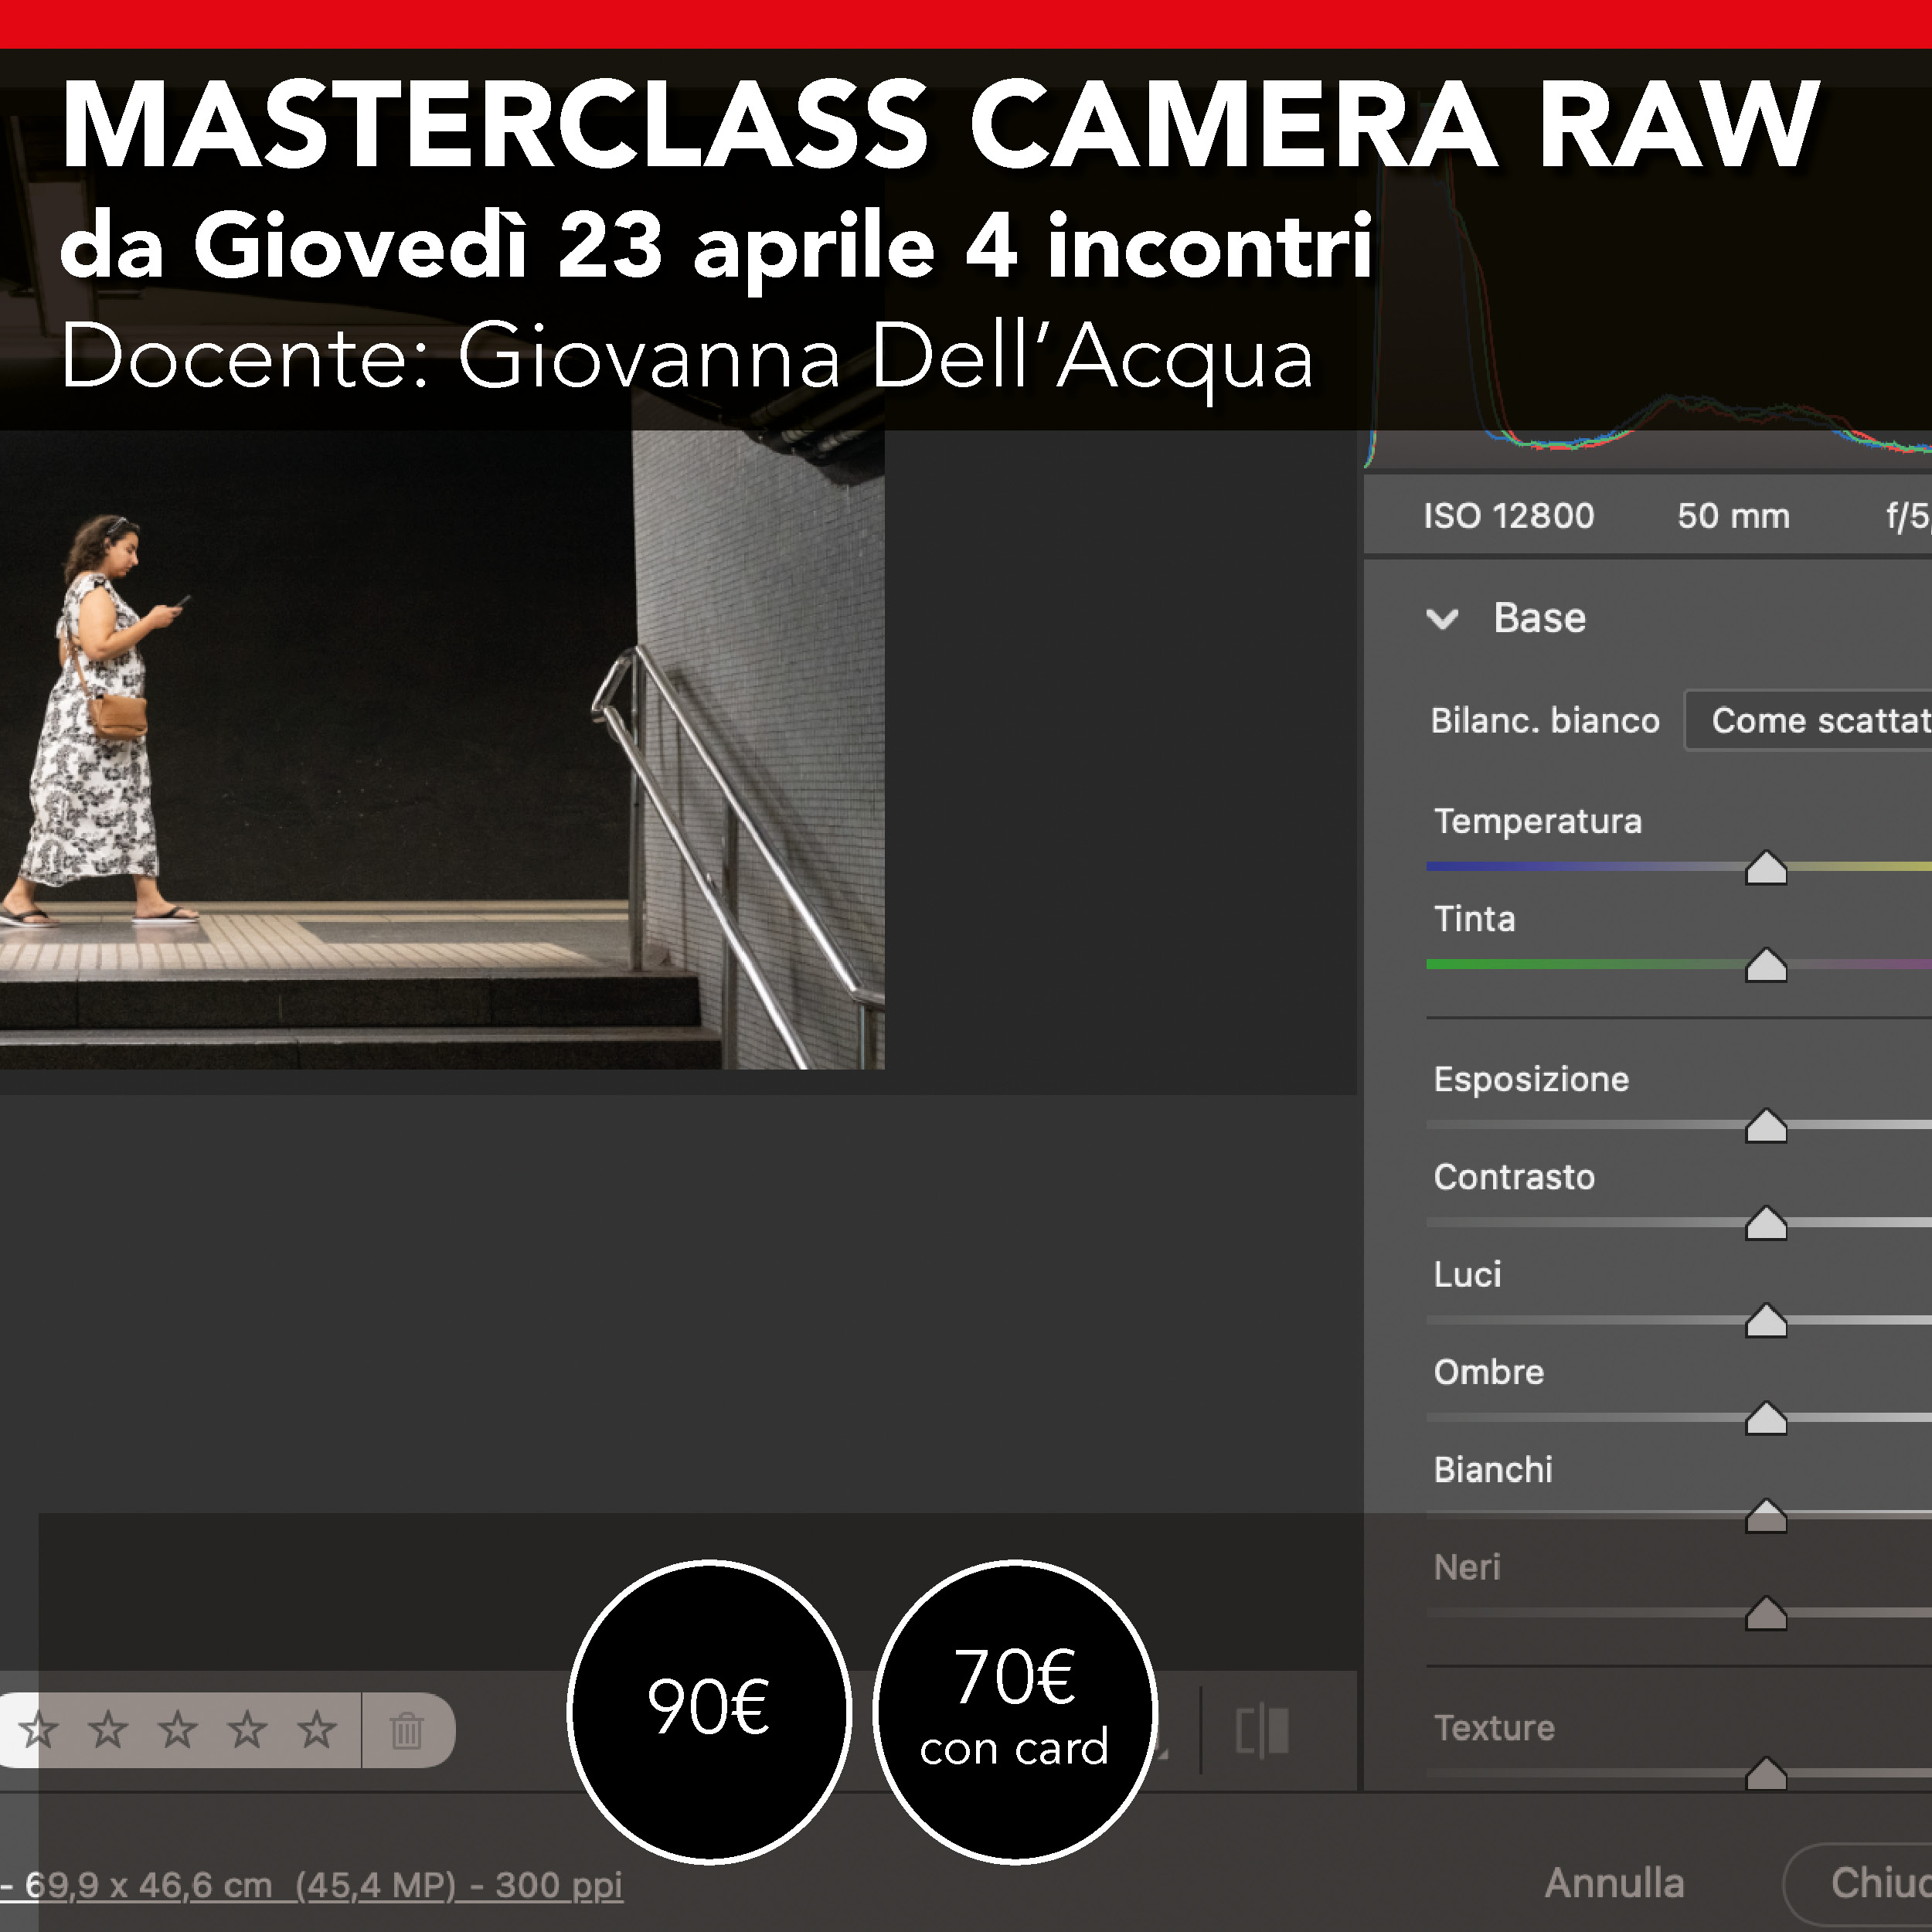This screenshot has width=1932, height=1932.
Task: Open the Bilanc. bianco dropdown
Action: [x=1810, y=720]
